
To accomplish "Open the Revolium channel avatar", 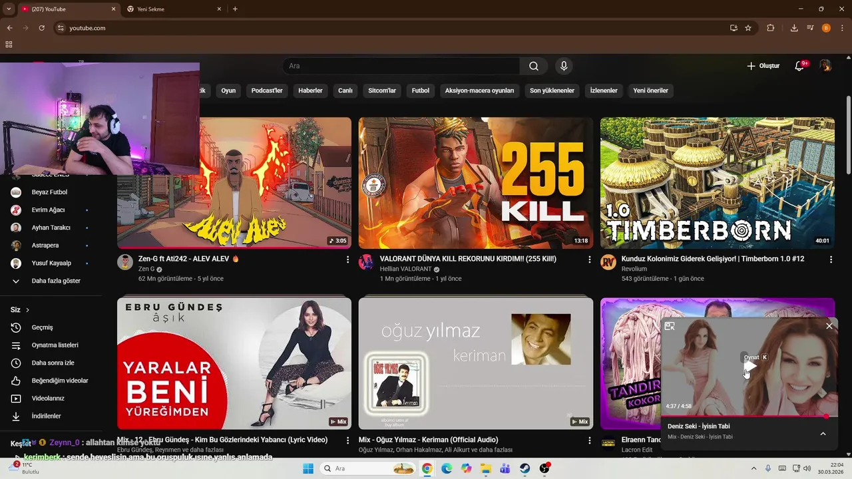I will (x=608, y=262).
